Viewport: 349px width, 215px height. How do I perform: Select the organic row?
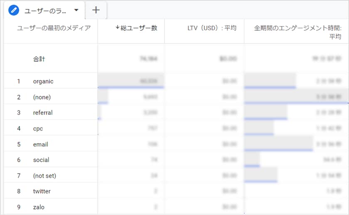coord(43,81)
